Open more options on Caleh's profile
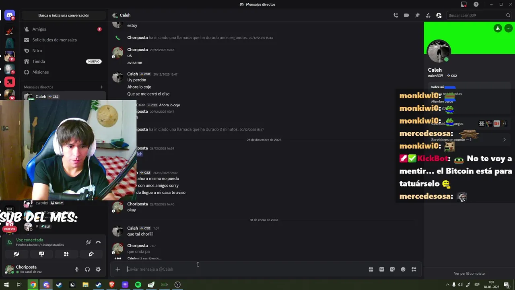This screenshot has height=290, width=515. click(x=509, y=28)
